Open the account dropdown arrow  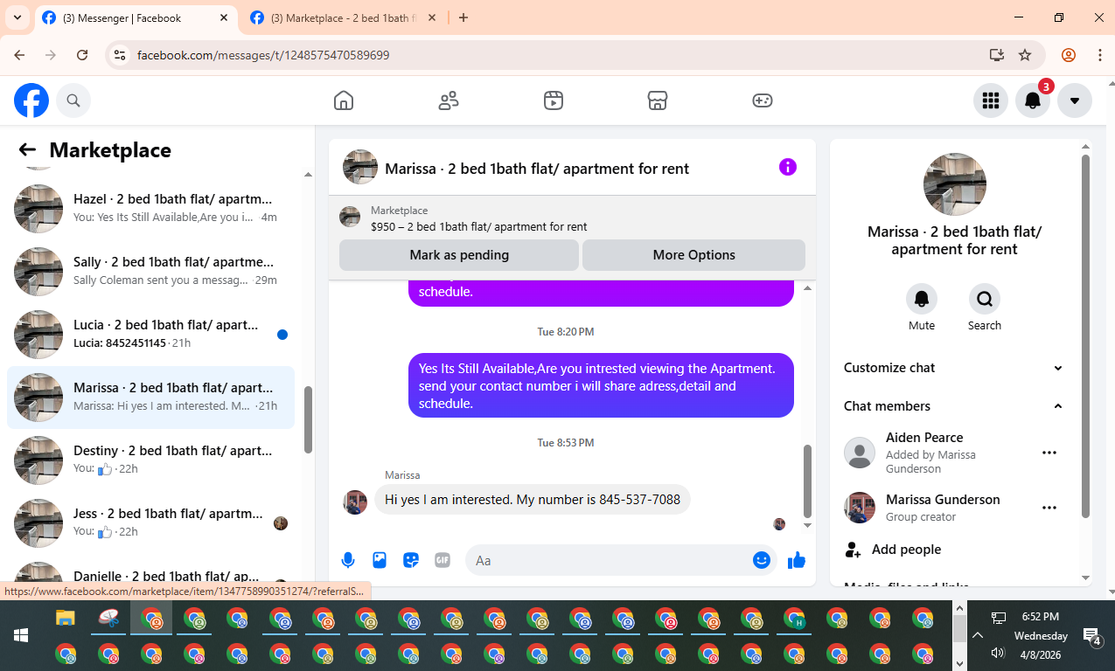(1075, 100)
